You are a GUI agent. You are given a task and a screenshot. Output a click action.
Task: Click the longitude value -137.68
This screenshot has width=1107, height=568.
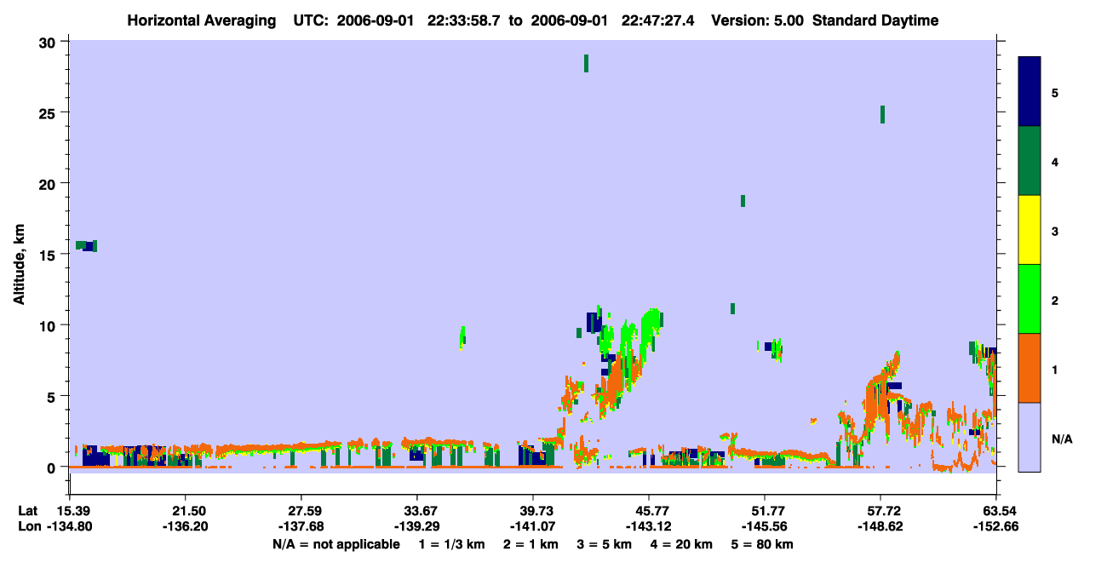click(301, 526)
